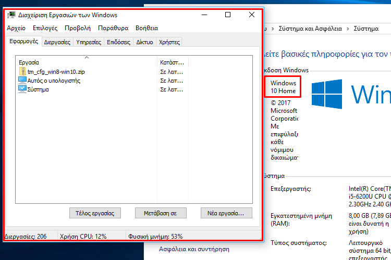Switch to the Δίκτυο tab
Screen dimensions: 391x260
[144, 42]
